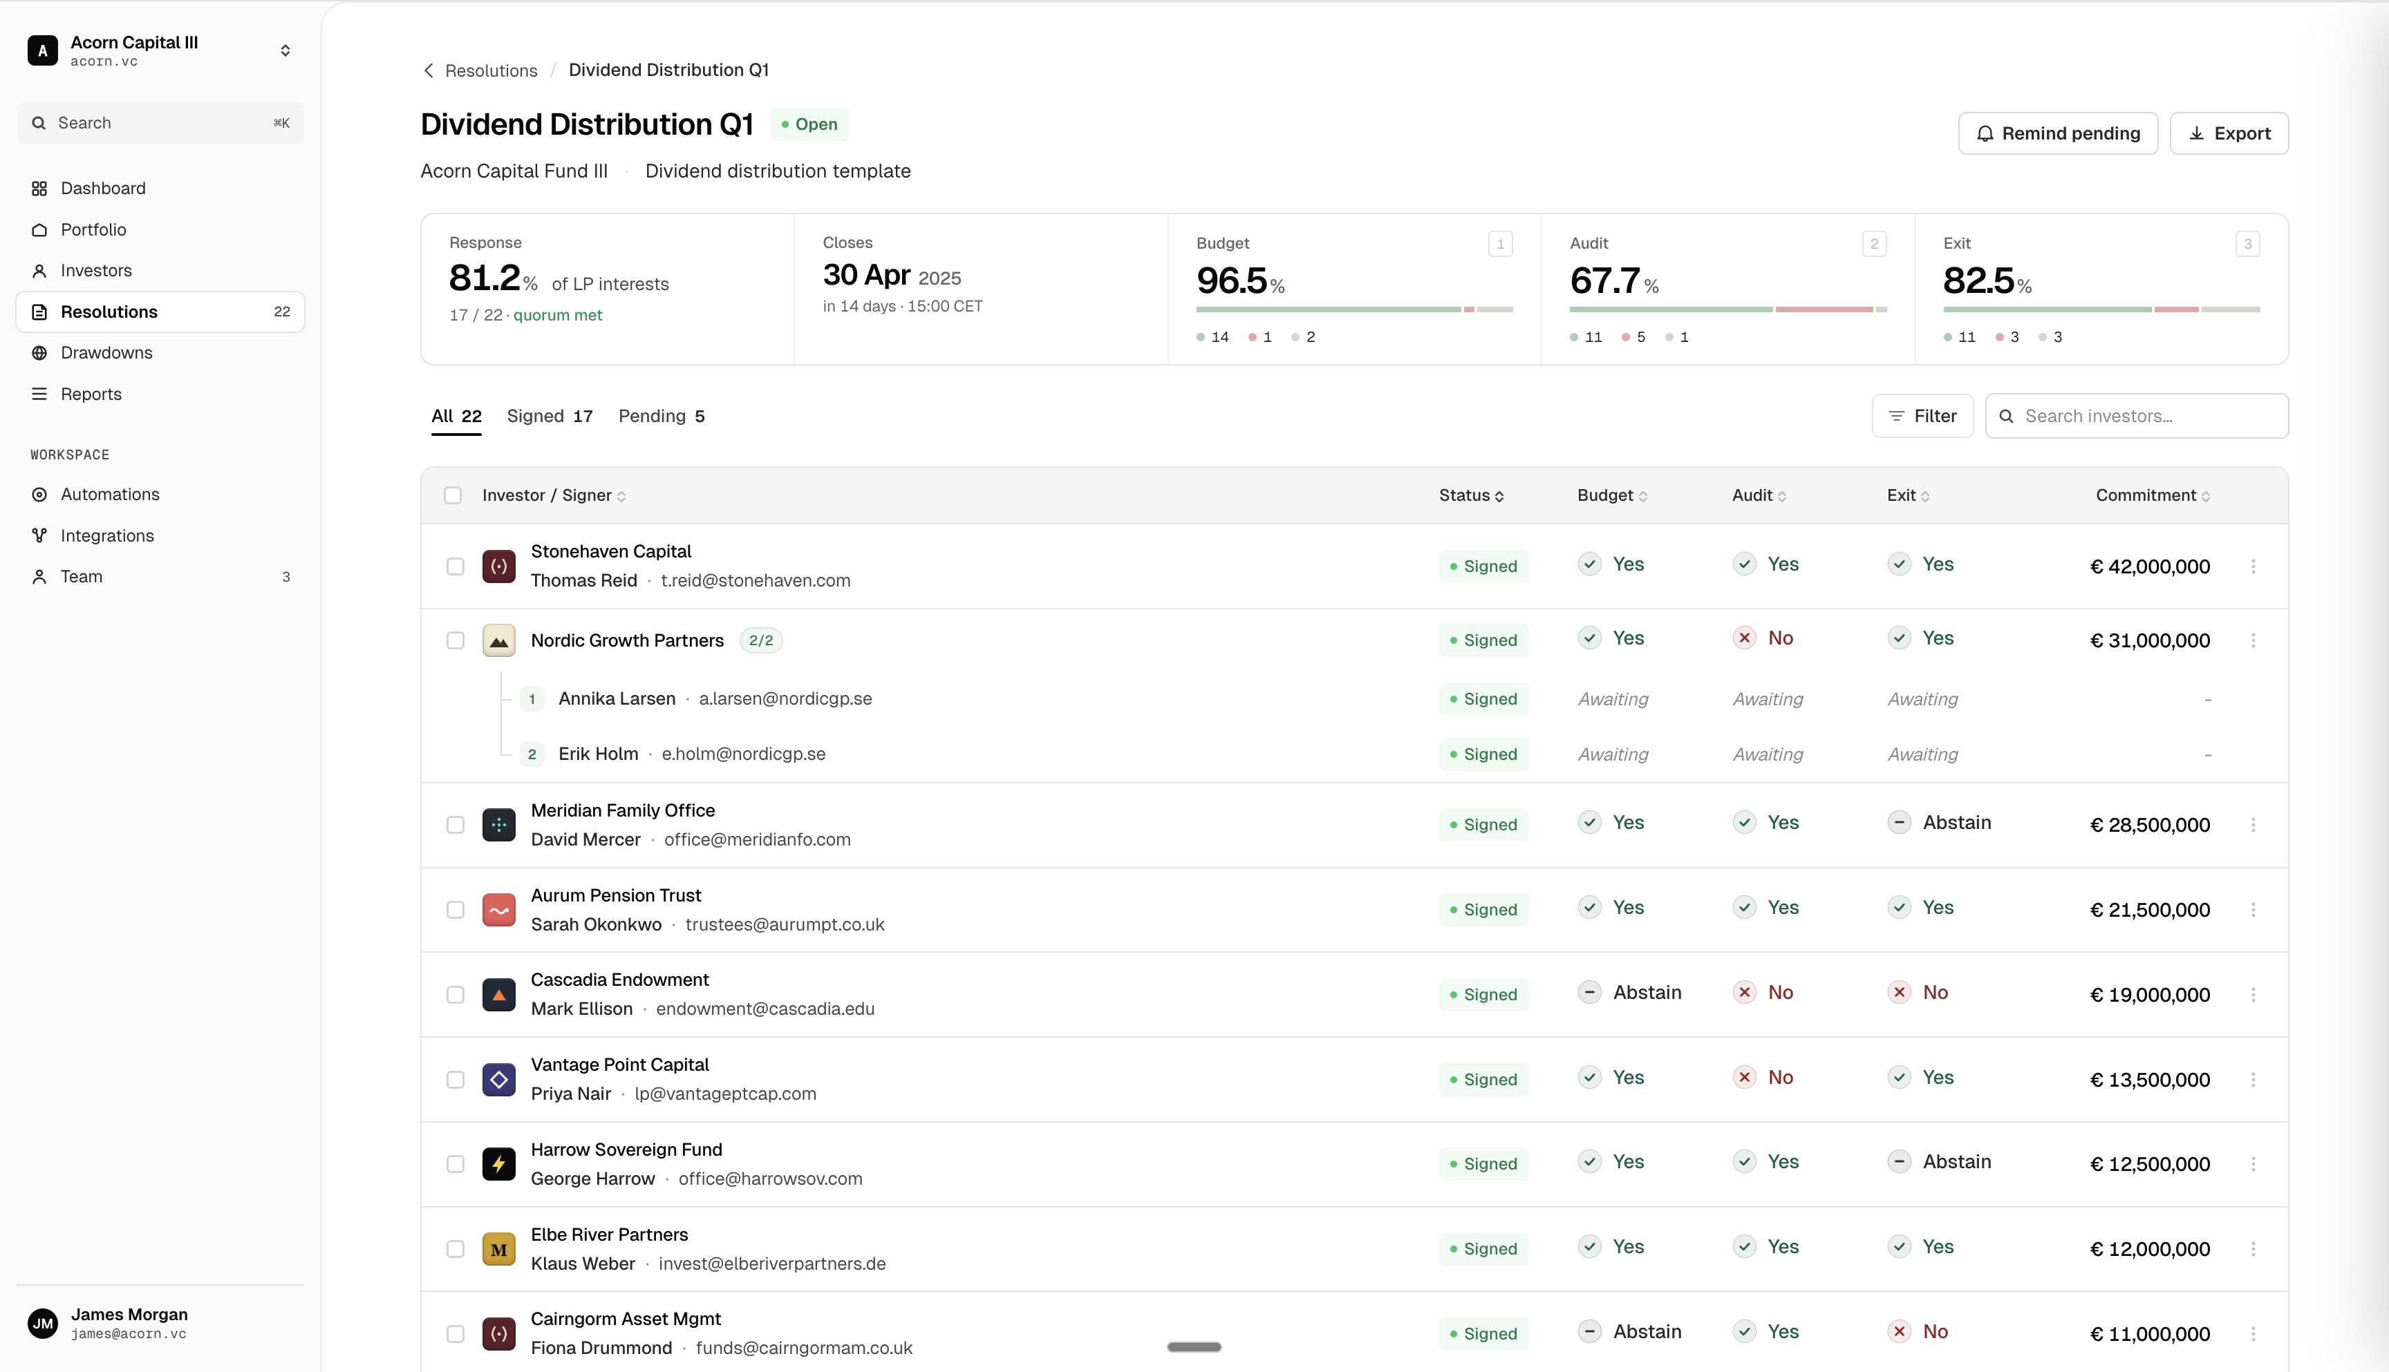The width and height of the screenshot is (2389, 1372).
Task: Open Portfolio in the sidebar
Action: tap(160, 230)
